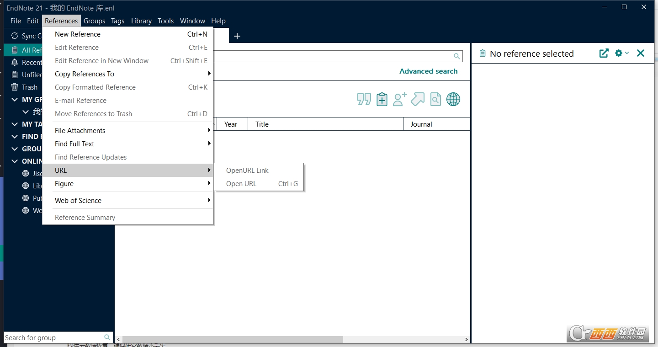Click the Unfiled clipboard icon
The height and width of the screenshot is (347, 658).
pos(15,75)
